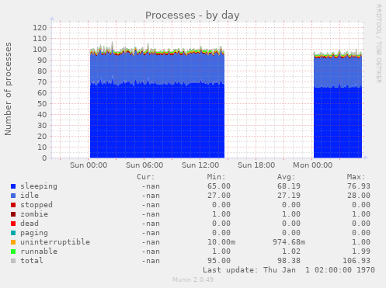Click the sleeping legend color swatch

pyautogui.click(x=13, y=186)
